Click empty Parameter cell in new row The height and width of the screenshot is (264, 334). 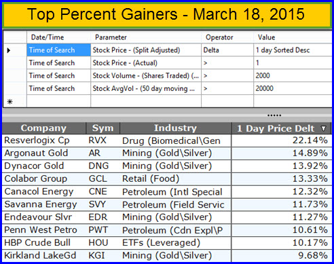(x=146, y=101)
